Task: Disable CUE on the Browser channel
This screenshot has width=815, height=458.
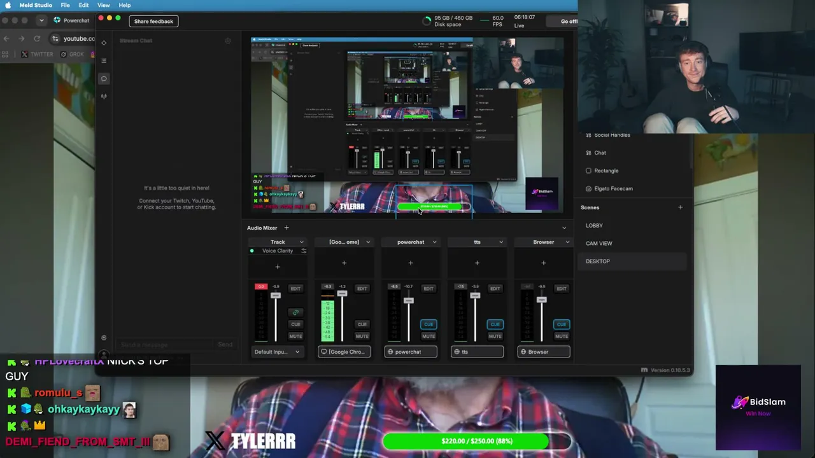Action: (561, 324)
